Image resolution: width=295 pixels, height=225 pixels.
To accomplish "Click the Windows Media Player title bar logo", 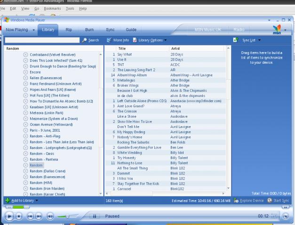I will pyautogui.click(x=7, y=20).
